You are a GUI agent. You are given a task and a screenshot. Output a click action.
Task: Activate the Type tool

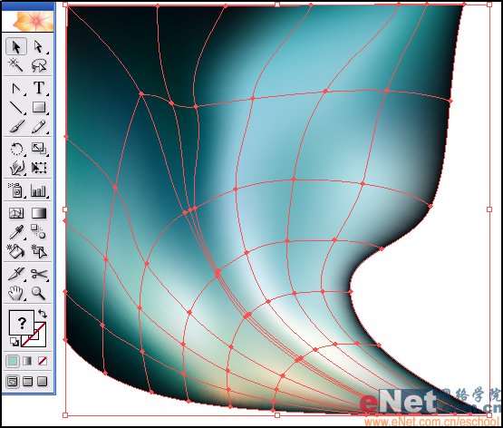(x=38, y=88)
